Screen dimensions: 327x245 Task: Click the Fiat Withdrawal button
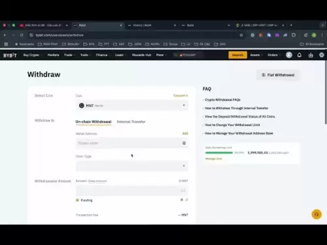click(x=278, y=75)
